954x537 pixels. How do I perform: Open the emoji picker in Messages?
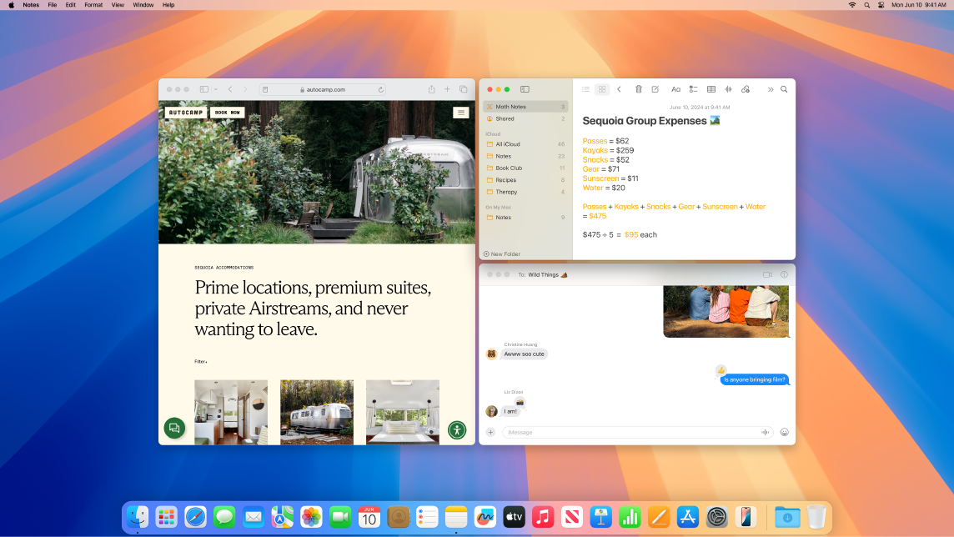point(784,432)
